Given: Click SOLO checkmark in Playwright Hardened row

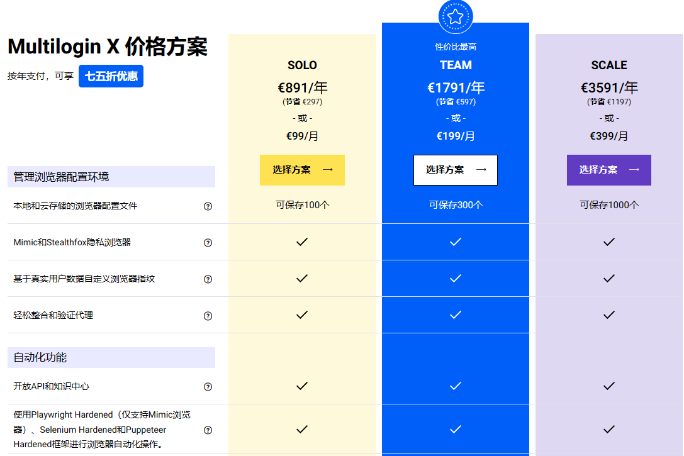Looking at the screenshot, I should (x=302, y=430).
